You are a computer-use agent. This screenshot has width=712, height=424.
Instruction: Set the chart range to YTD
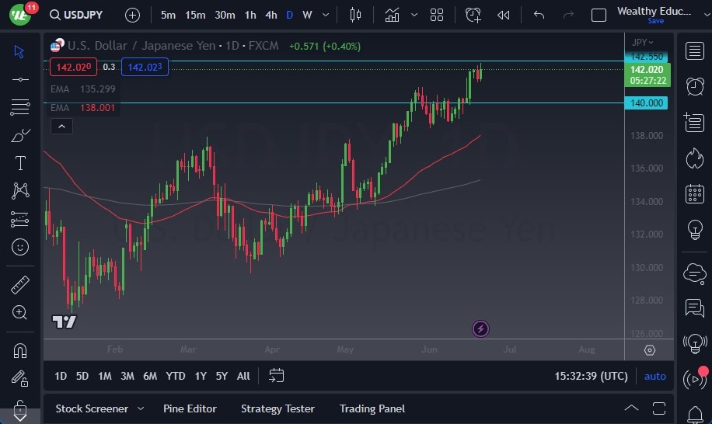tap(176, 376)
